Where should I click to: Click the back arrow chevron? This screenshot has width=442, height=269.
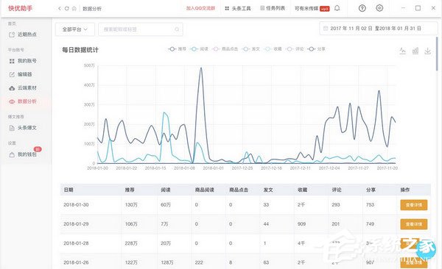pyautogui.click(x=60, y=8)
